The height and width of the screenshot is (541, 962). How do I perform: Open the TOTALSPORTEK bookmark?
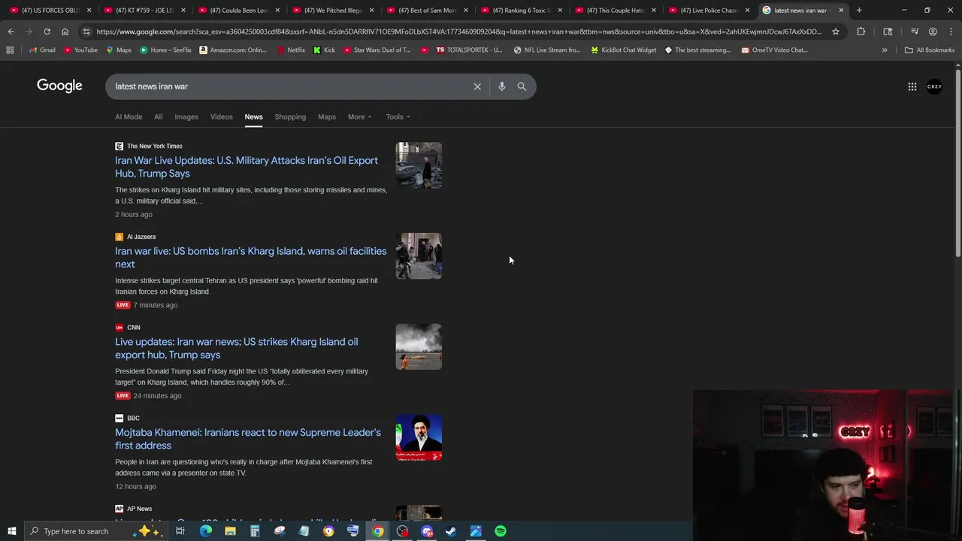pos(469,50)
